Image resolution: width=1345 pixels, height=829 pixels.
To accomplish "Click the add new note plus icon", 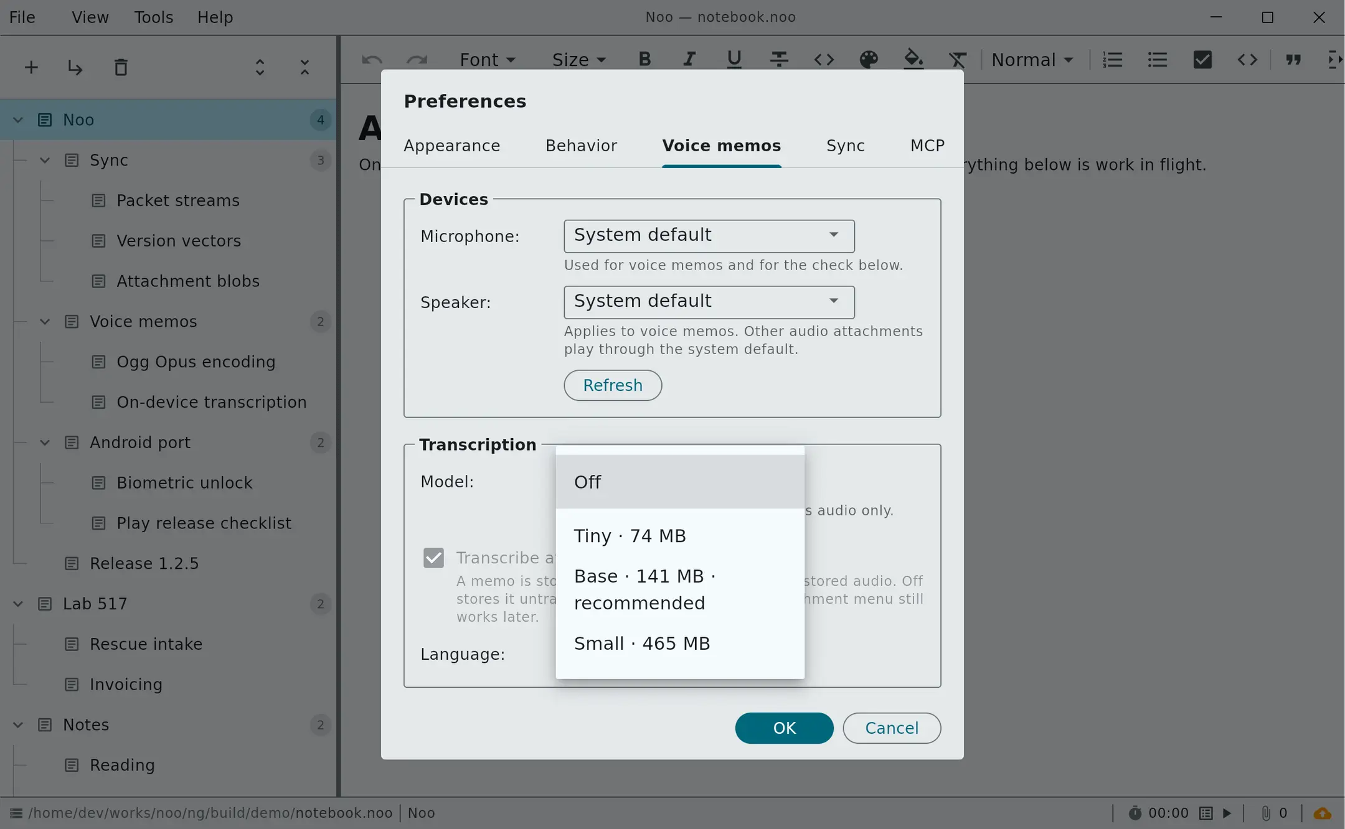I will pos(31,67).
